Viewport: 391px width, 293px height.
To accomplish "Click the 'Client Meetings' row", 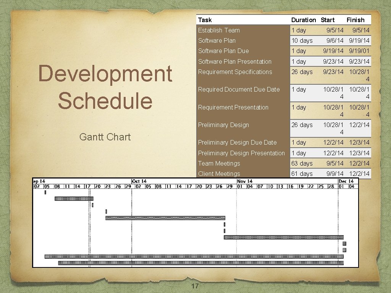I will point(219,173).
